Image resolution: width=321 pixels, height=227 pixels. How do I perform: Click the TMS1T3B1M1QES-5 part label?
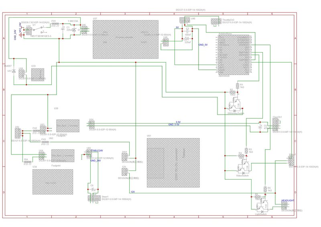41,36
